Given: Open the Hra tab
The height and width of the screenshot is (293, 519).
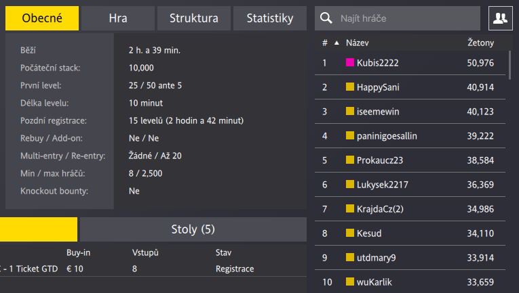Looking at the screenshot, I should [x=118, y=19].
